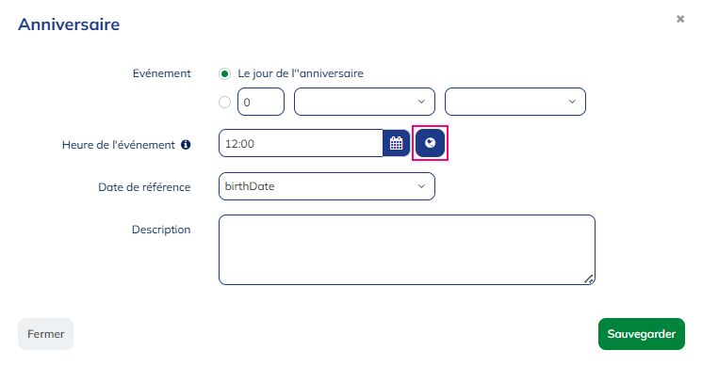
Task: Open the first empty dropdown after the 0 field
Action: tap(365, 102)
